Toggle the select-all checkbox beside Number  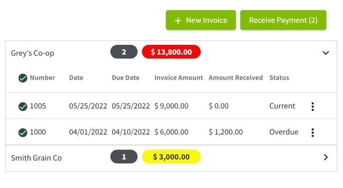(x=23, y=78)
